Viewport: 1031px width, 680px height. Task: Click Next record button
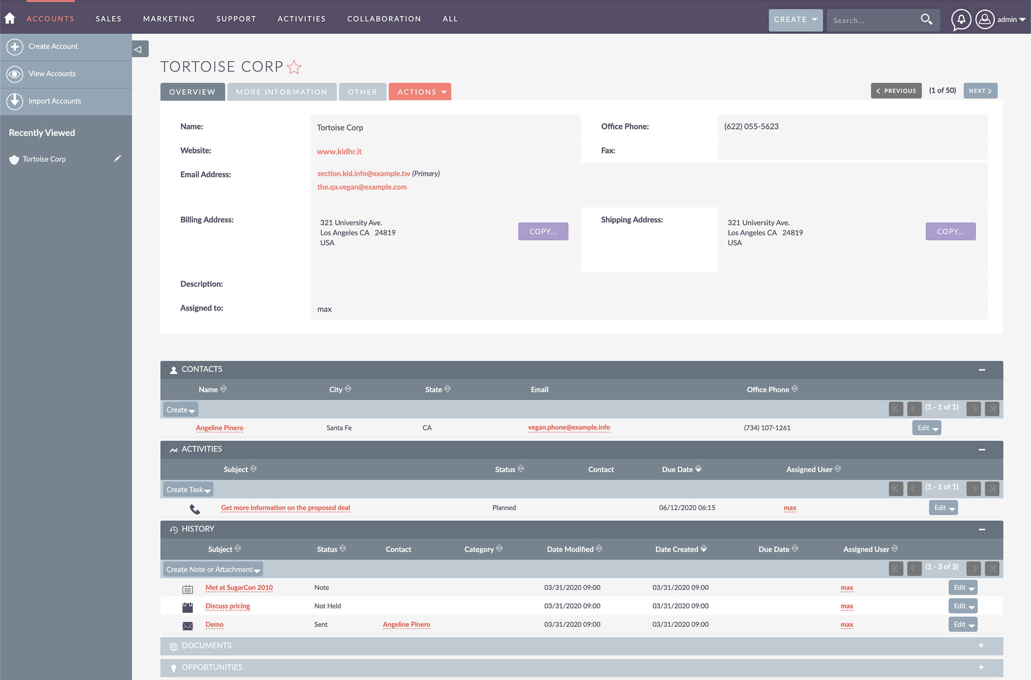coord(980,91)
